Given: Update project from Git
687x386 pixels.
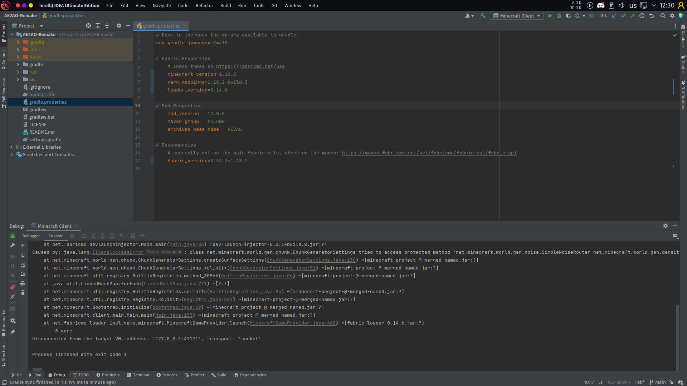Looking at the screenshot, I should pos(614,16).
